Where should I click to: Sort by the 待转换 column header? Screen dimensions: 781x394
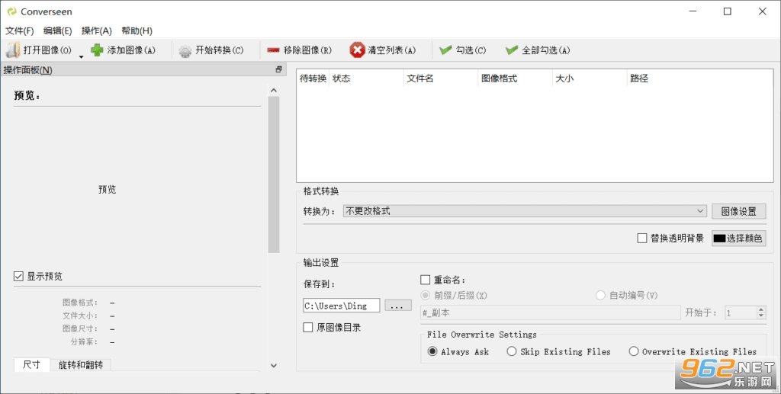tap(313, 78)
